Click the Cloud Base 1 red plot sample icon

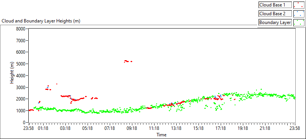(299, 5)
